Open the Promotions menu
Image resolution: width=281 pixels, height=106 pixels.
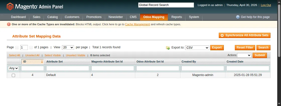(x=94, y=17)
